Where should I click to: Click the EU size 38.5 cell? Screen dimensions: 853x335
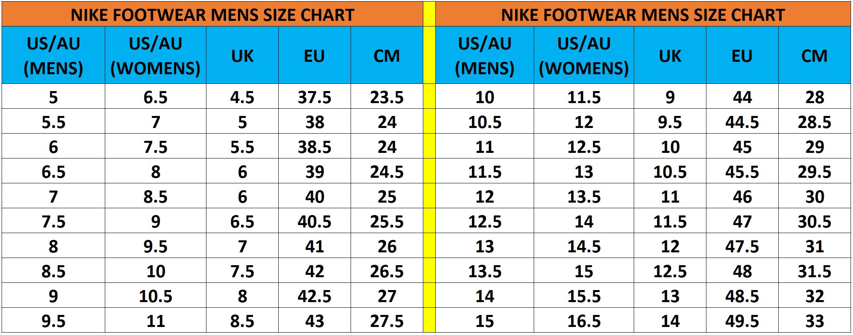pyautogui.click(x=314, y=146)
